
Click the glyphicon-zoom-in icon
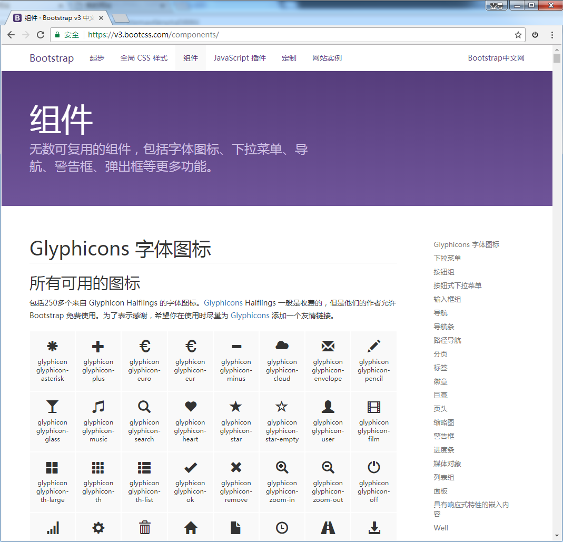coord(282,467)
